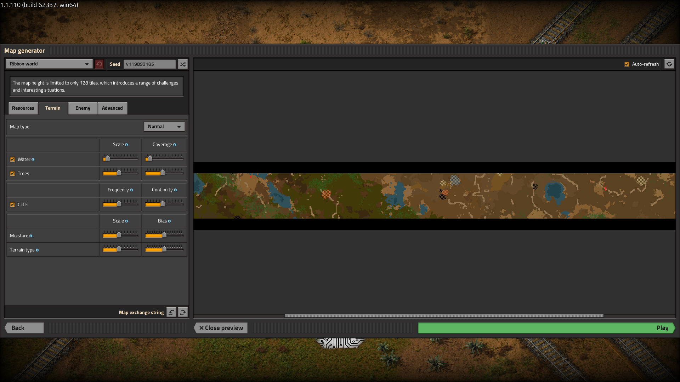Show info for Moisture and Terrain Scale header

[126, 221]
